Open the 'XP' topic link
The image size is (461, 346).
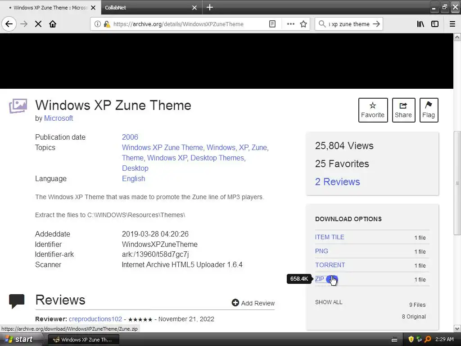[x=244, y=147]
